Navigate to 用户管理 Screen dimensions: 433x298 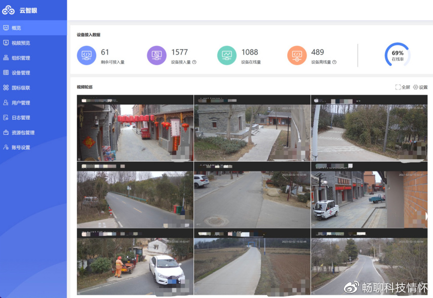[x=33, y=103]
